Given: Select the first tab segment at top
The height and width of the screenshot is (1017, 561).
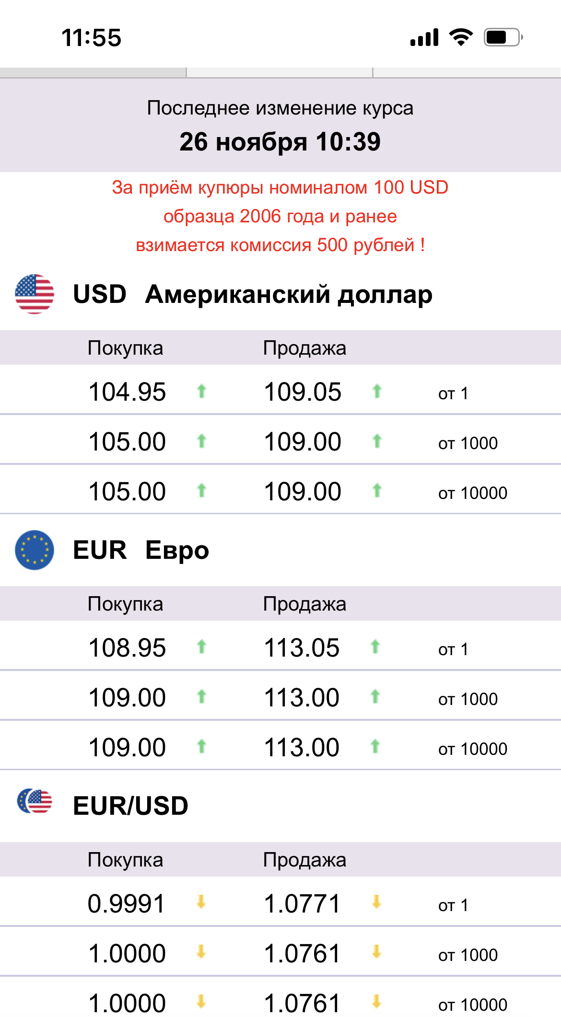Looking at the screenshot, I should click(93, 72).
